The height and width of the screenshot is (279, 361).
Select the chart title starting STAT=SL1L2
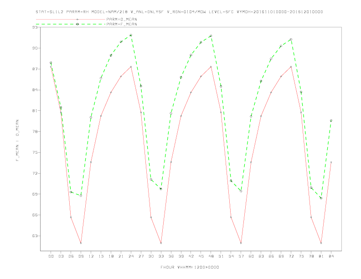pos(179,12)
